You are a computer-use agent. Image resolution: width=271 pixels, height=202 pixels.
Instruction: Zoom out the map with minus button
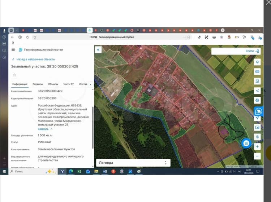[257, 156]
